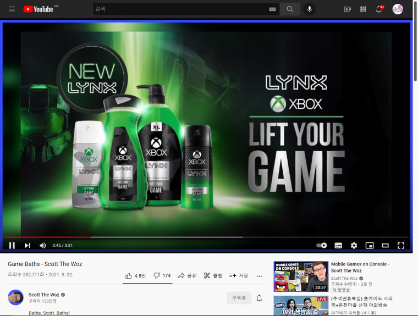Toggle the autoplay switch in player
Screen dimensions: 418x316
(322, 246)
